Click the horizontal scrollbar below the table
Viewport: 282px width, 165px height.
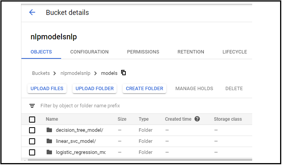tap(138, 160)
